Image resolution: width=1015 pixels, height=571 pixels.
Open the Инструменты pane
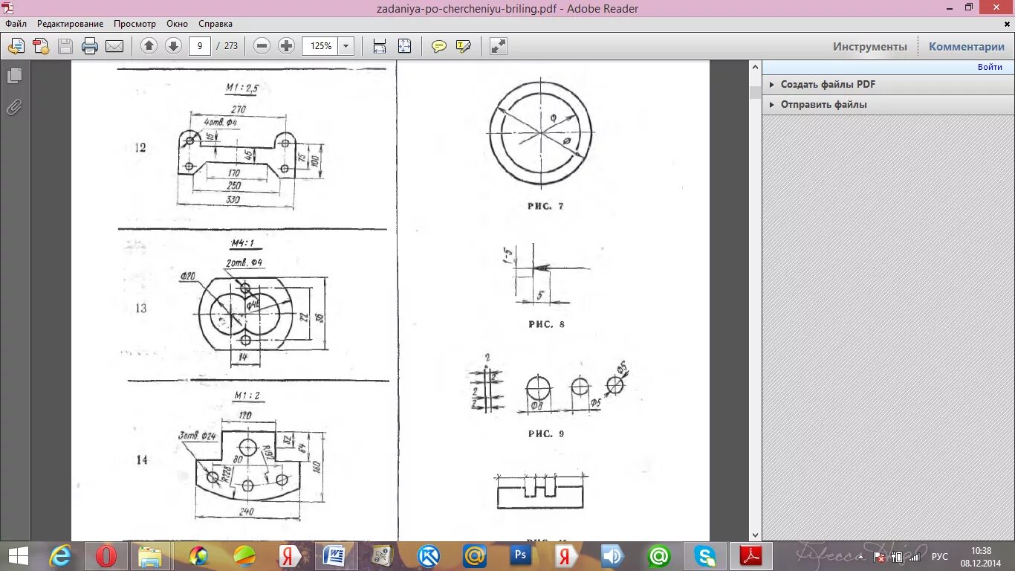[870, 46]
